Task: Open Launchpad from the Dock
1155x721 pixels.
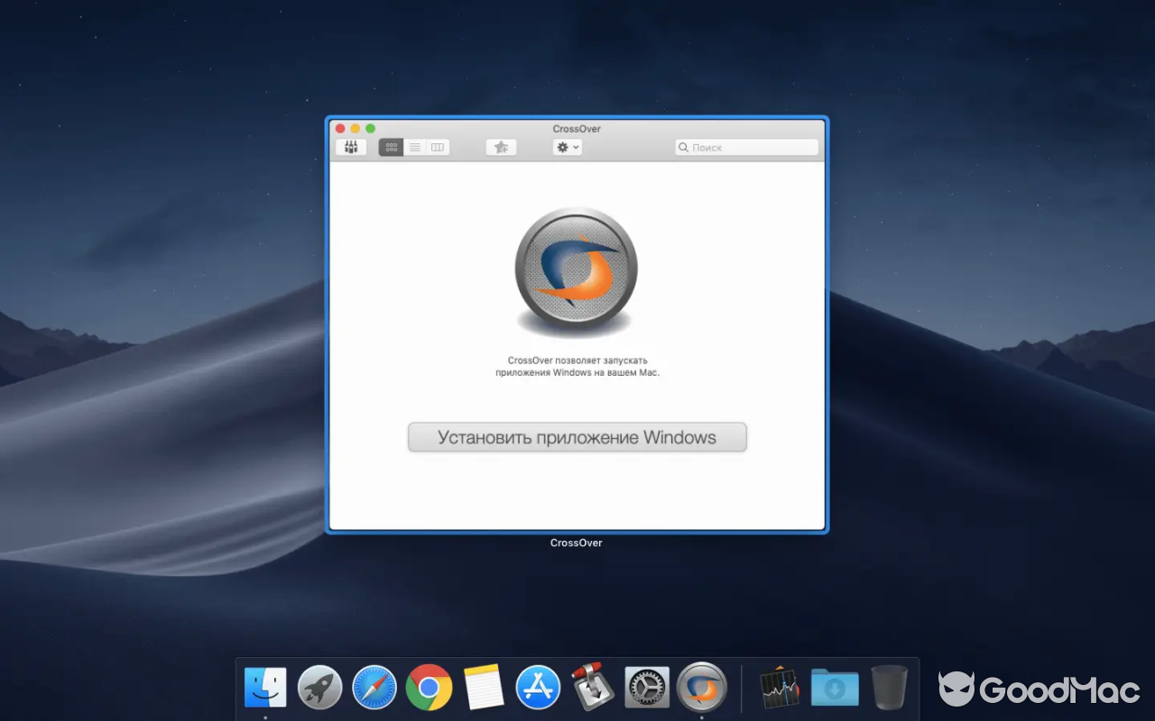Action: tap(319, 687)
